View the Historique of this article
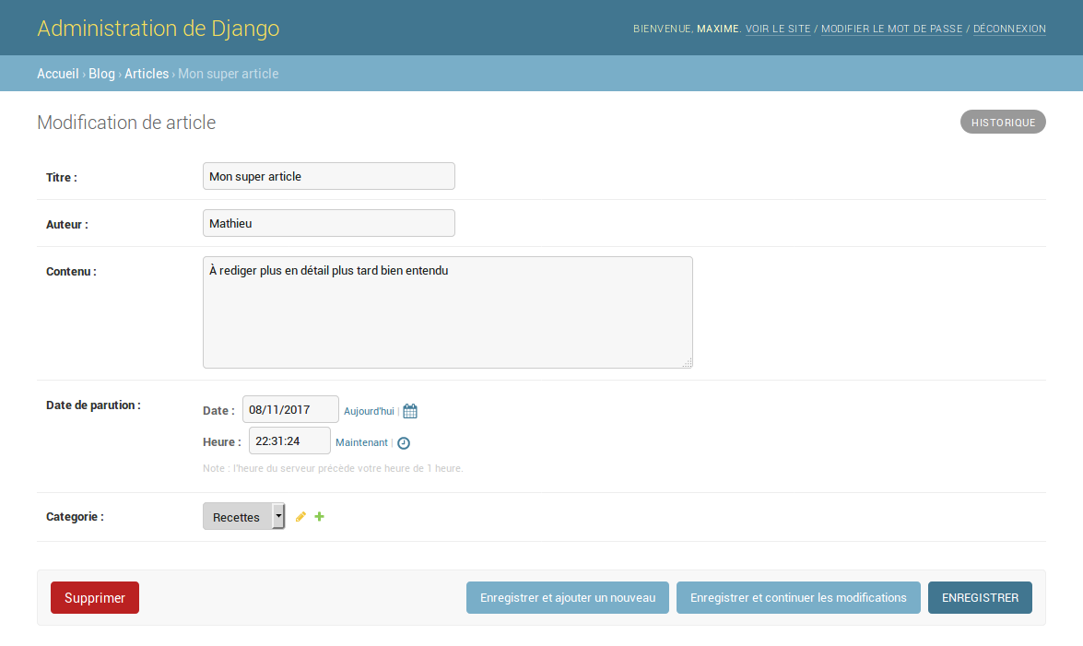1083x646 pixels. pos(1003,123)
